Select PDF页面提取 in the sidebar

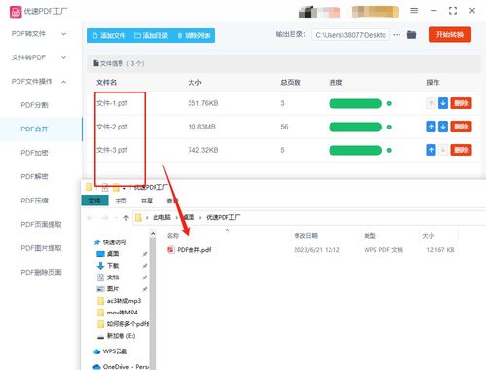point(41,225)
